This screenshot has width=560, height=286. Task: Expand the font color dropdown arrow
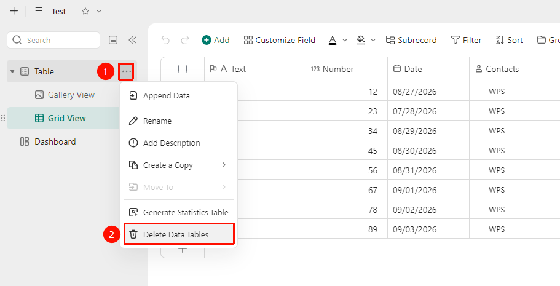(345, 40)
